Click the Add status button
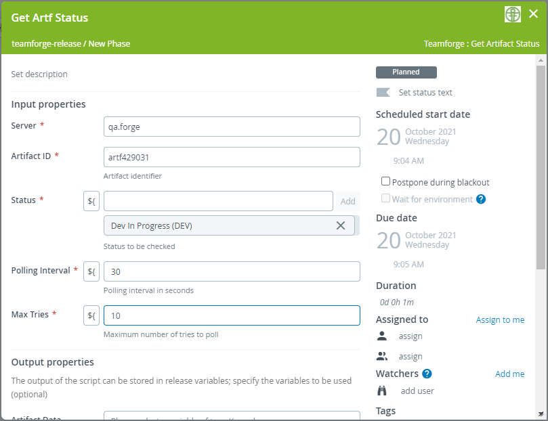Image resolution: width=548 pixels, height=421 pixels. pos(347,201)
